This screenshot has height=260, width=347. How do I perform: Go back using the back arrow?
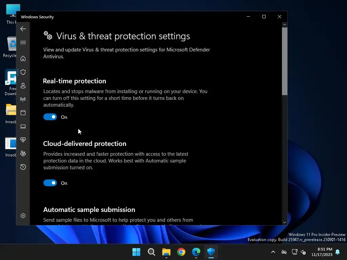click(x=23, y=29)
